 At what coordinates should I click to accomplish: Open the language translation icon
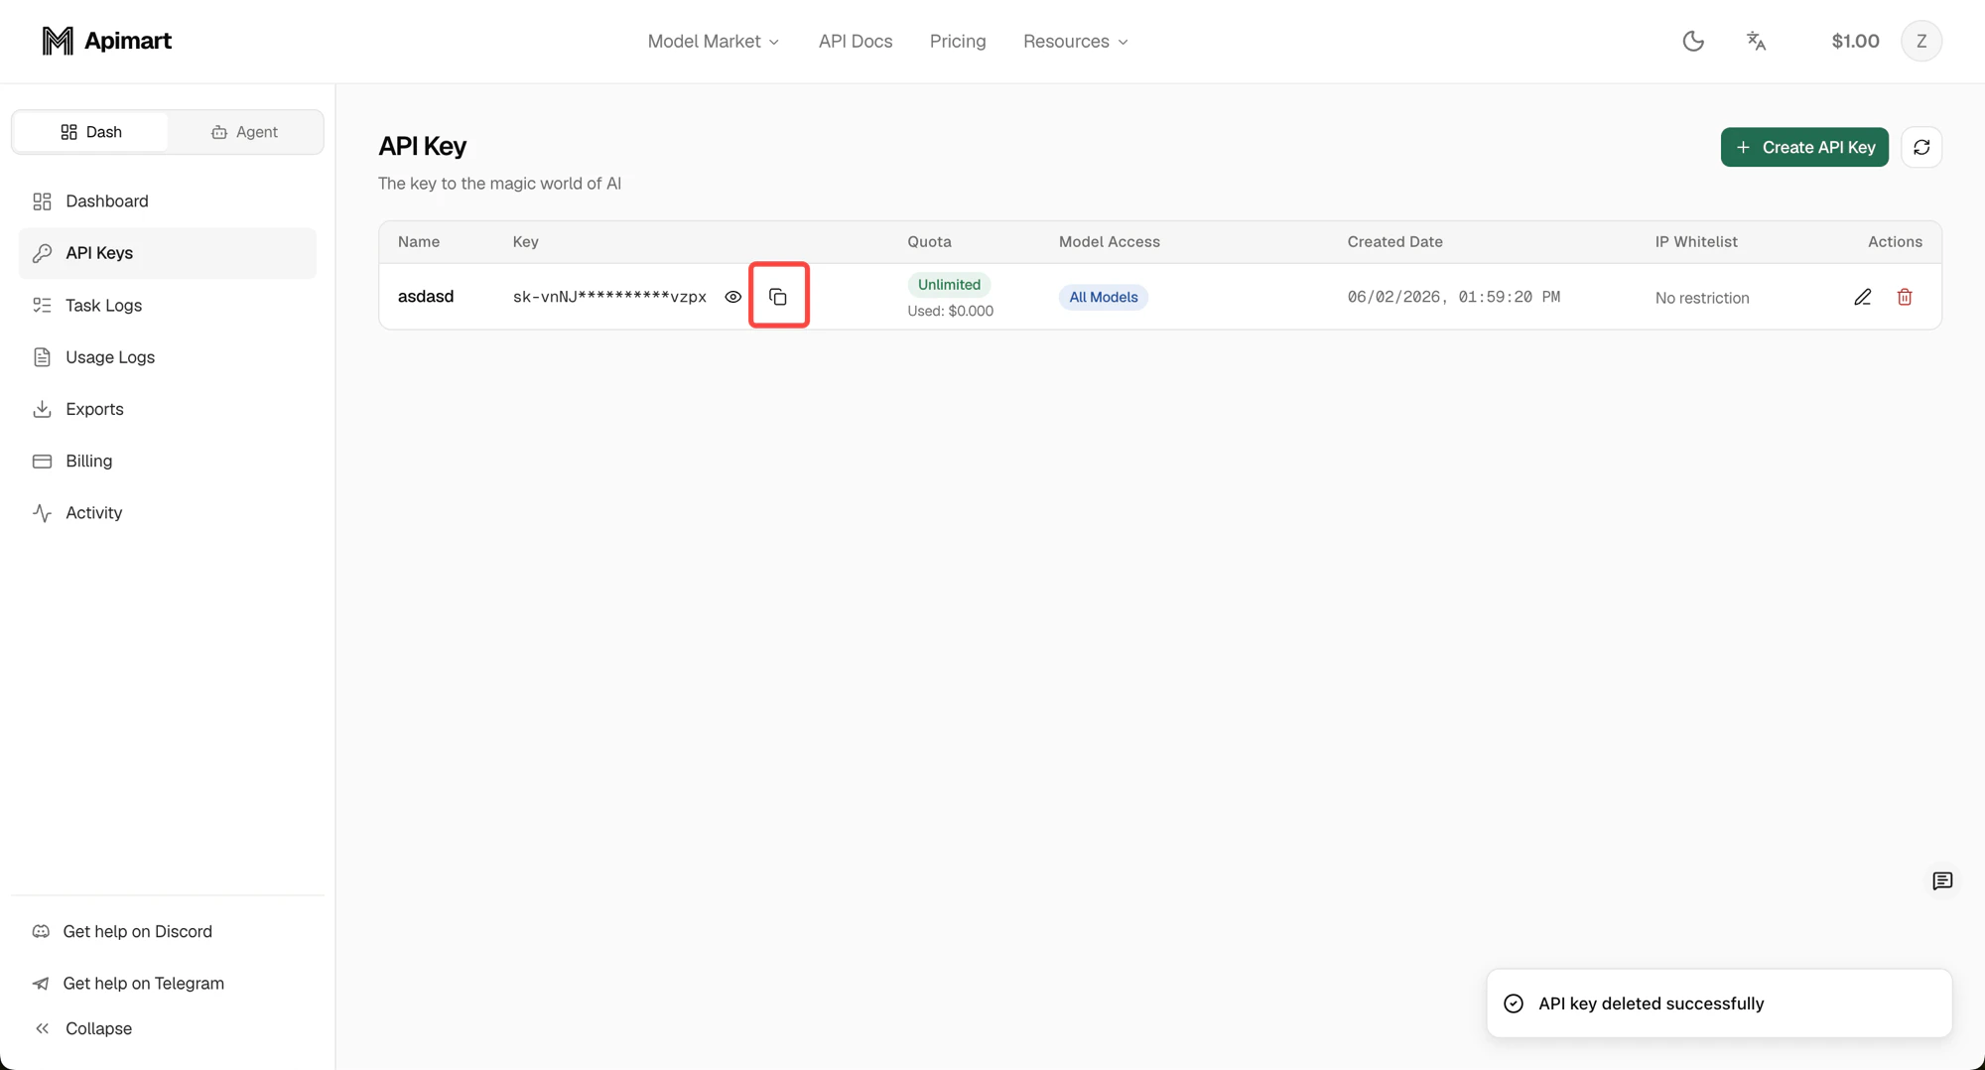click(1756, 41)
